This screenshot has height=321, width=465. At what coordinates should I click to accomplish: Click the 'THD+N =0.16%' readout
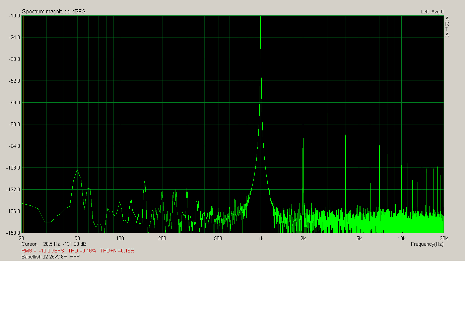(117, 250)
